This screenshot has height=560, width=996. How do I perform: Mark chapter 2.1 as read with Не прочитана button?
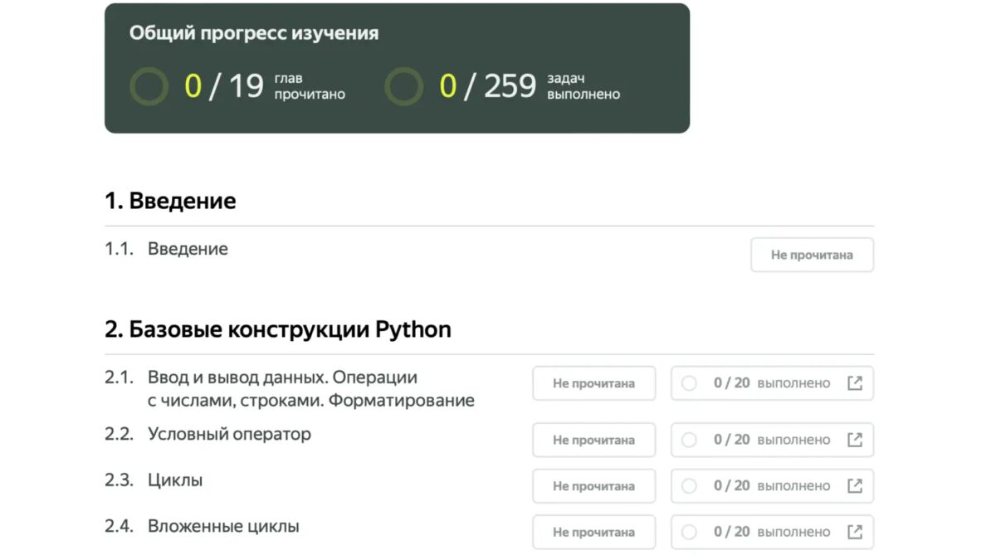tap(593, 382)
